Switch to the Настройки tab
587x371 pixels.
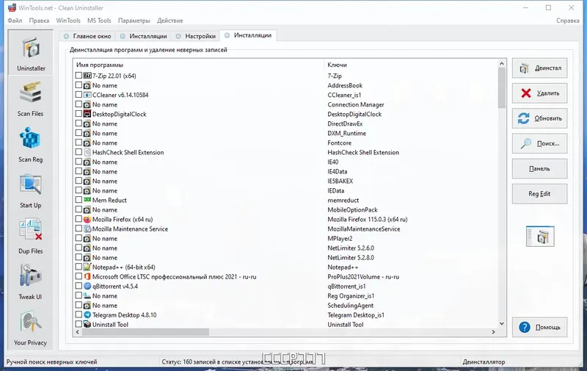pos(196,36)
